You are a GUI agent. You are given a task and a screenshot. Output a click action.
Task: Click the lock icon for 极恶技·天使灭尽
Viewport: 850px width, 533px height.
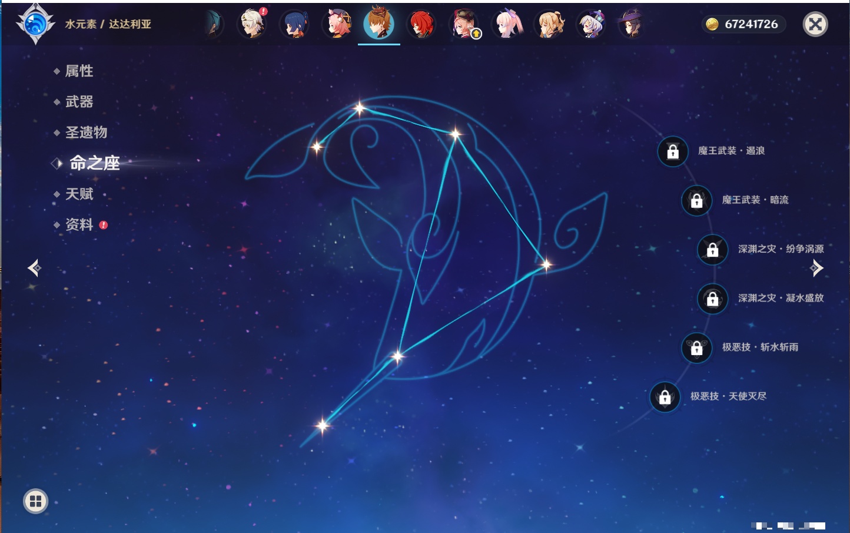coord(665,396)
